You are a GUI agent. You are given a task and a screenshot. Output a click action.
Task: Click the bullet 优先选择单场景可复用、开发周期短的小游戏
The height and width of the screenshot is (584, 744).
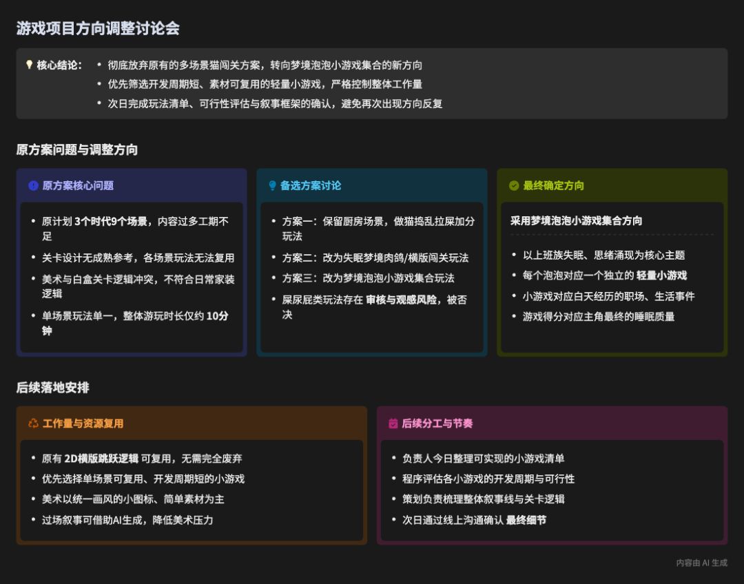[143, 479]
